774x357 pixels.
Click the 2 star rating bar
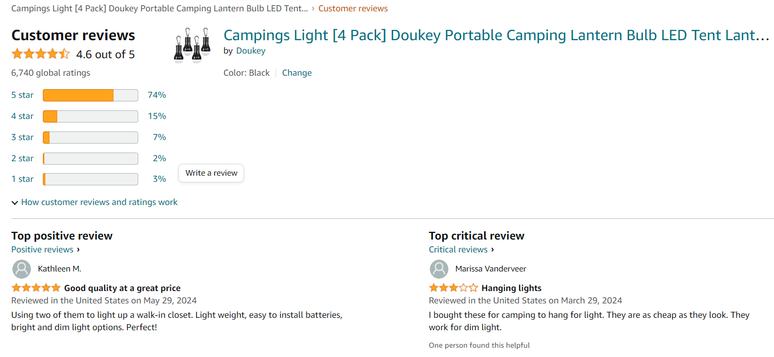[90, 159]
